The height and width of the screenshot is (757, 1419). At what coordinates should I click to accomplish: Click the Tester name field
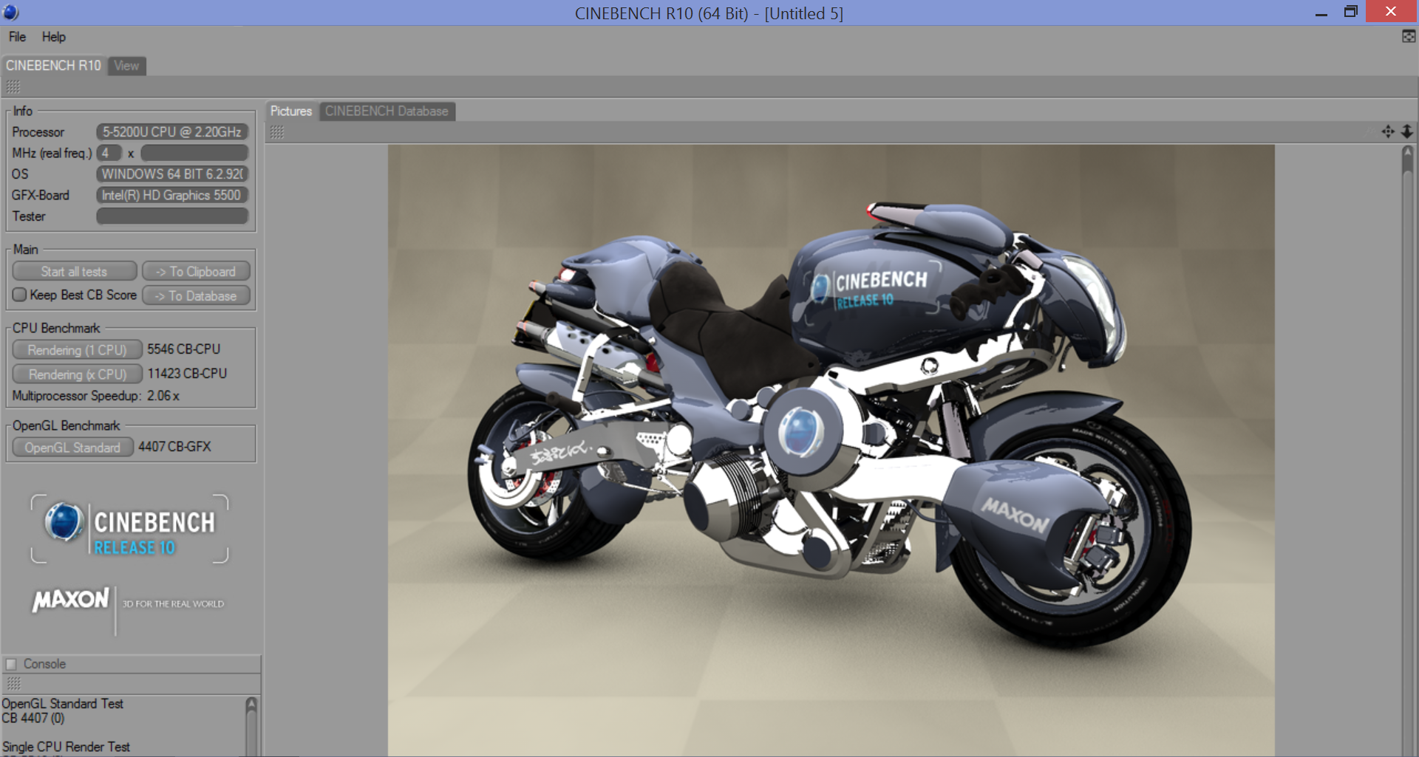pyautogui.click(x=171, y=216)
